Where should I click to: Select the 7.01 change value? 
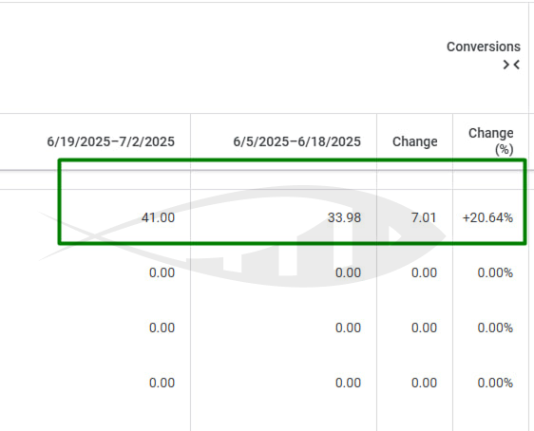[x=424, y=217]
